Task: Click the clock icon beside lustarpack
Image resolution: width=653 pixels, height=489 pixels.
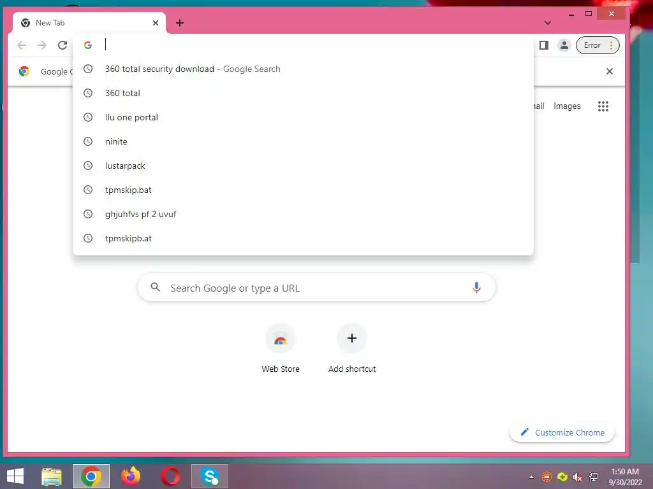Action: 88,166
